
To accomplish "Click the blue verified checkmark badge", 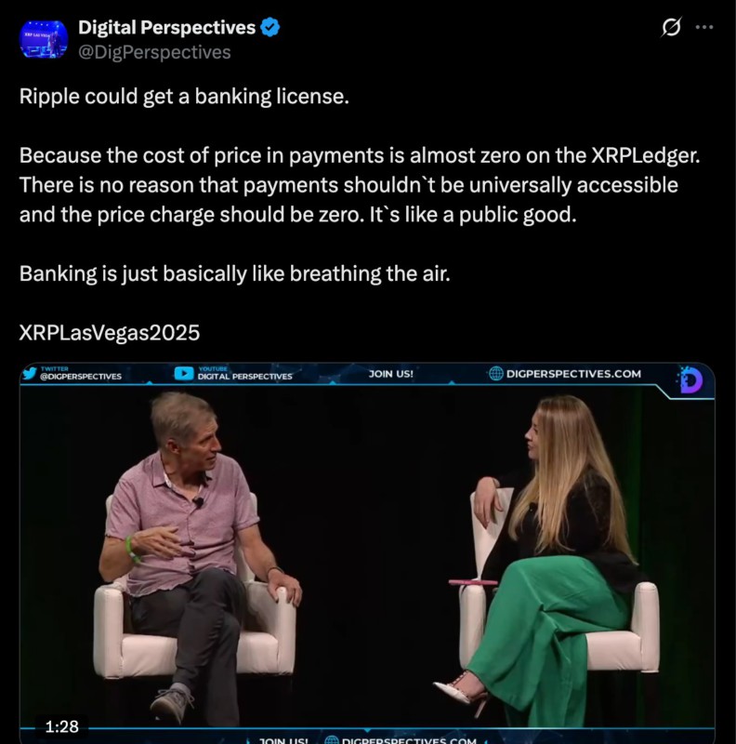I will pyautogui.click(x=269, y=27).
